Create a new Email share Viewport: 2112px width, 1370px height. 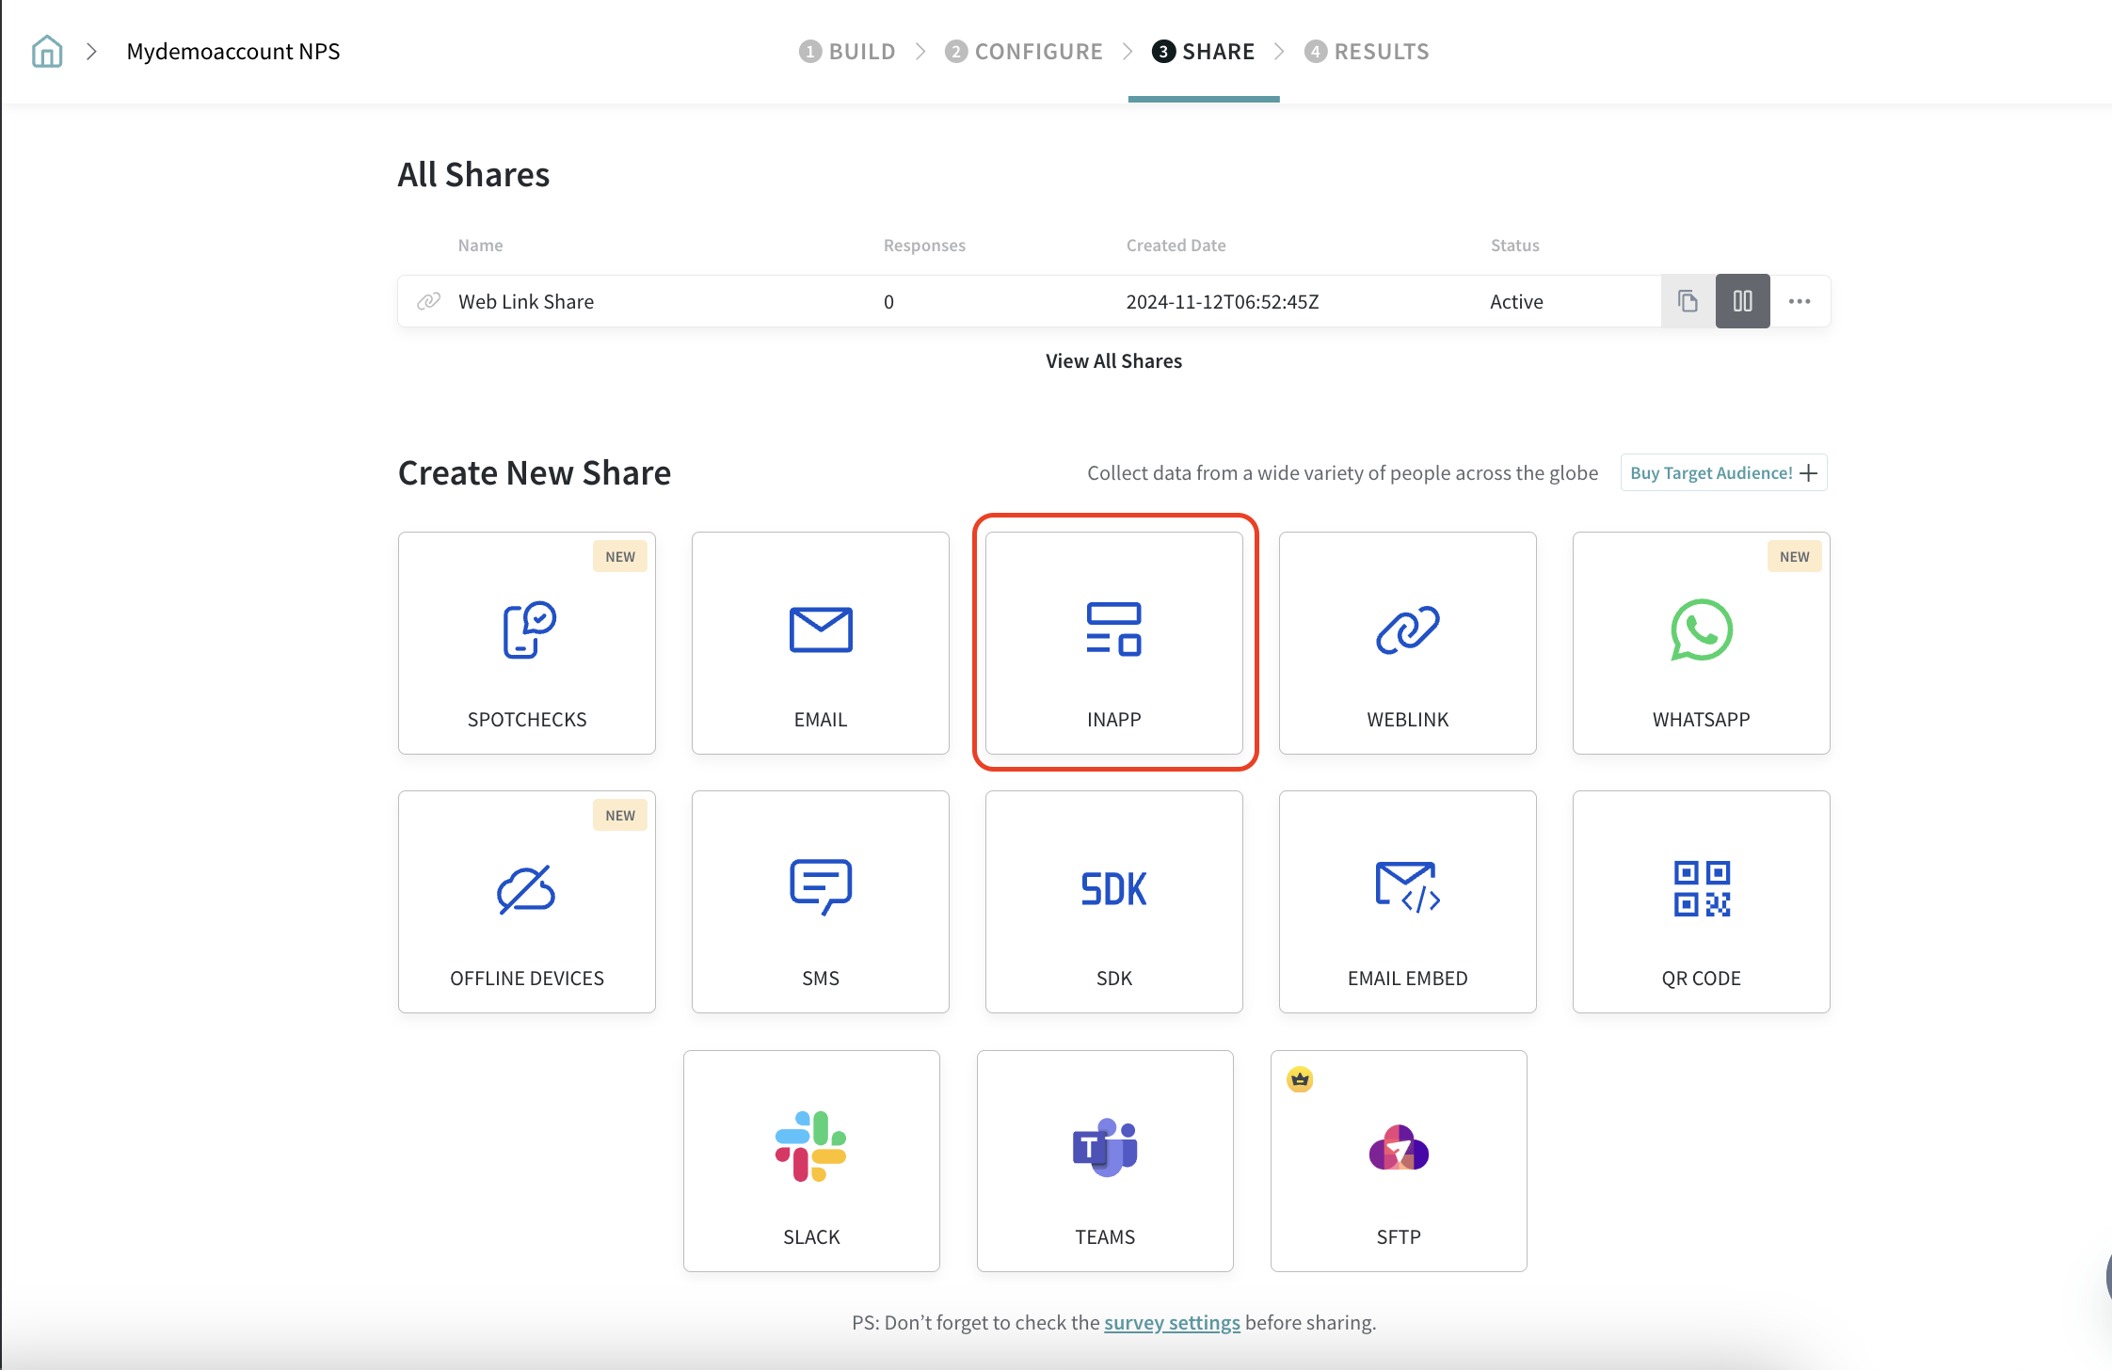[821, 643]
